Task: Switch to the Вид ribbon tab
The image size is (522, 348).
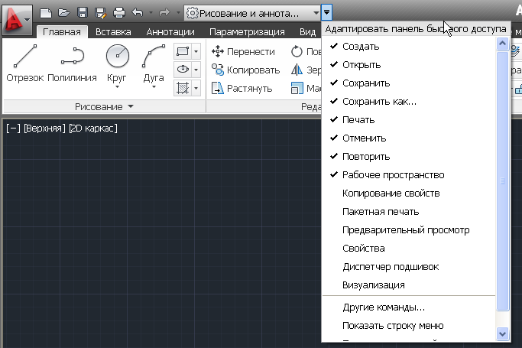Action: tap(307, 31)
